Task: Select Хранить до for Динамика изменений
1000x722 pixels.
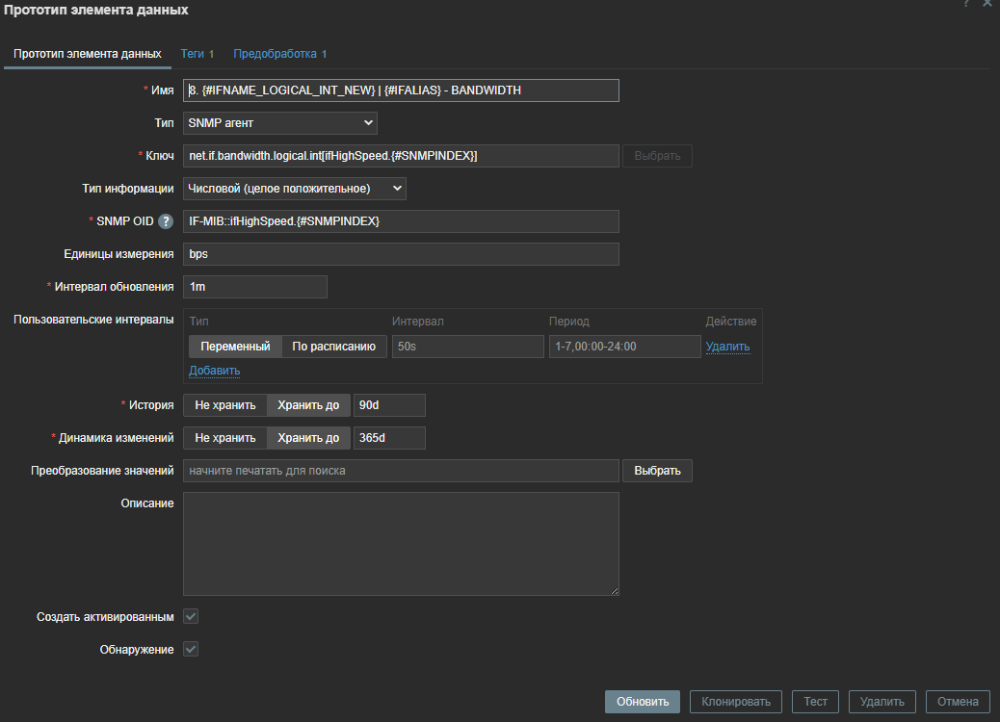Action: point(308,438)
